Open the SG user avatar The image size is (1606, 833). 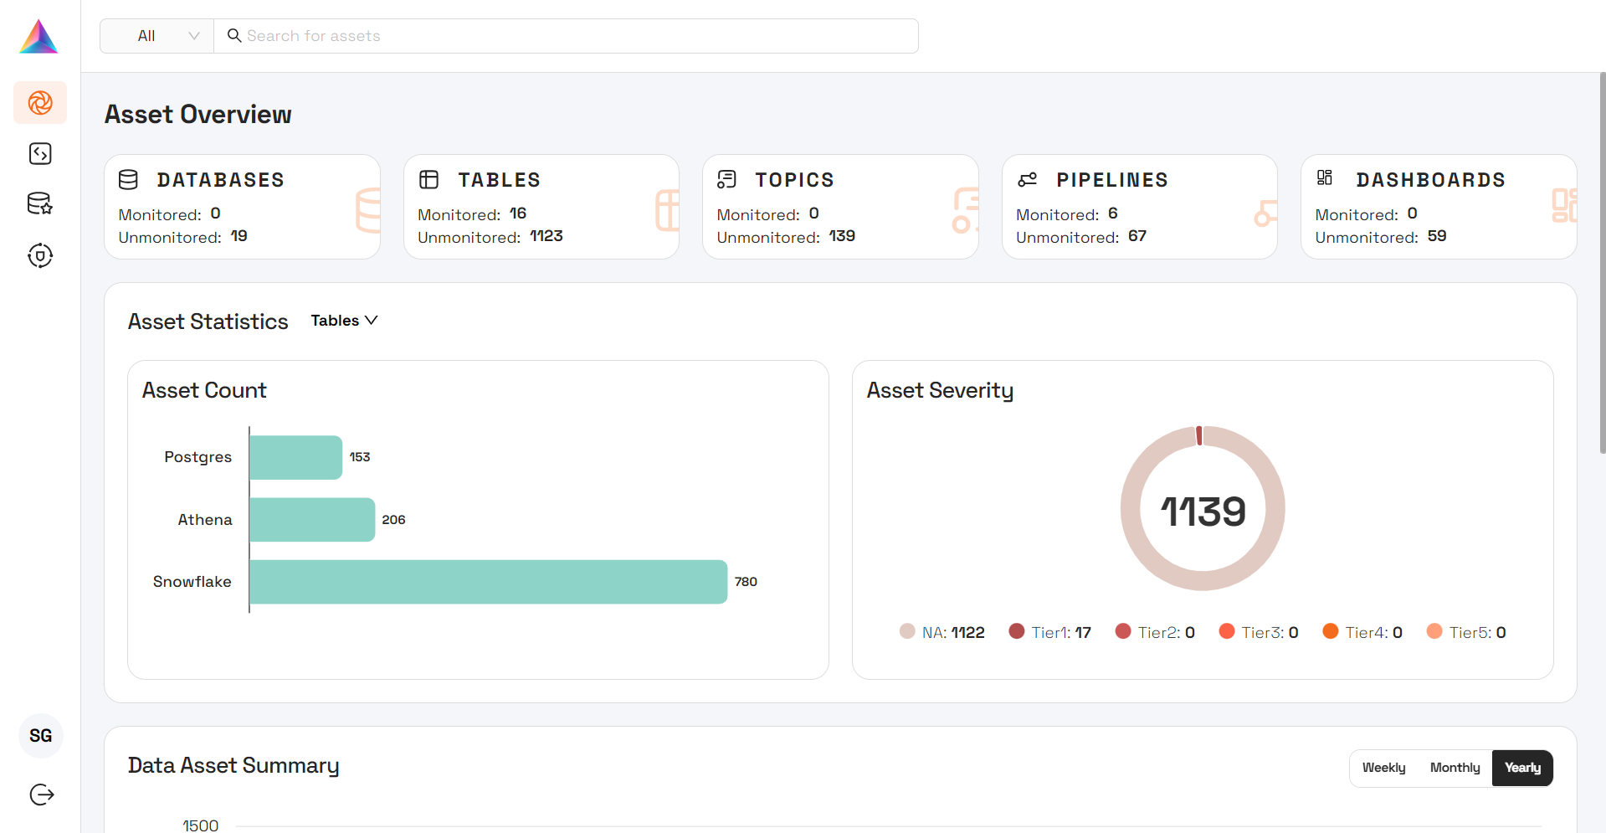tap(40, 735)
